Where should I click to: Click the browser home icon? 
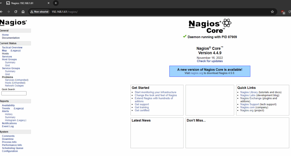[x=23, y=12]
